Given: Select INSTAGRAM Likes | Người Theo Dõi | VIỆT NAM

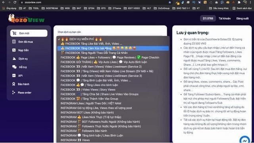Looking at the screenshot, I should pyautogui.click(x=113, y=103).
